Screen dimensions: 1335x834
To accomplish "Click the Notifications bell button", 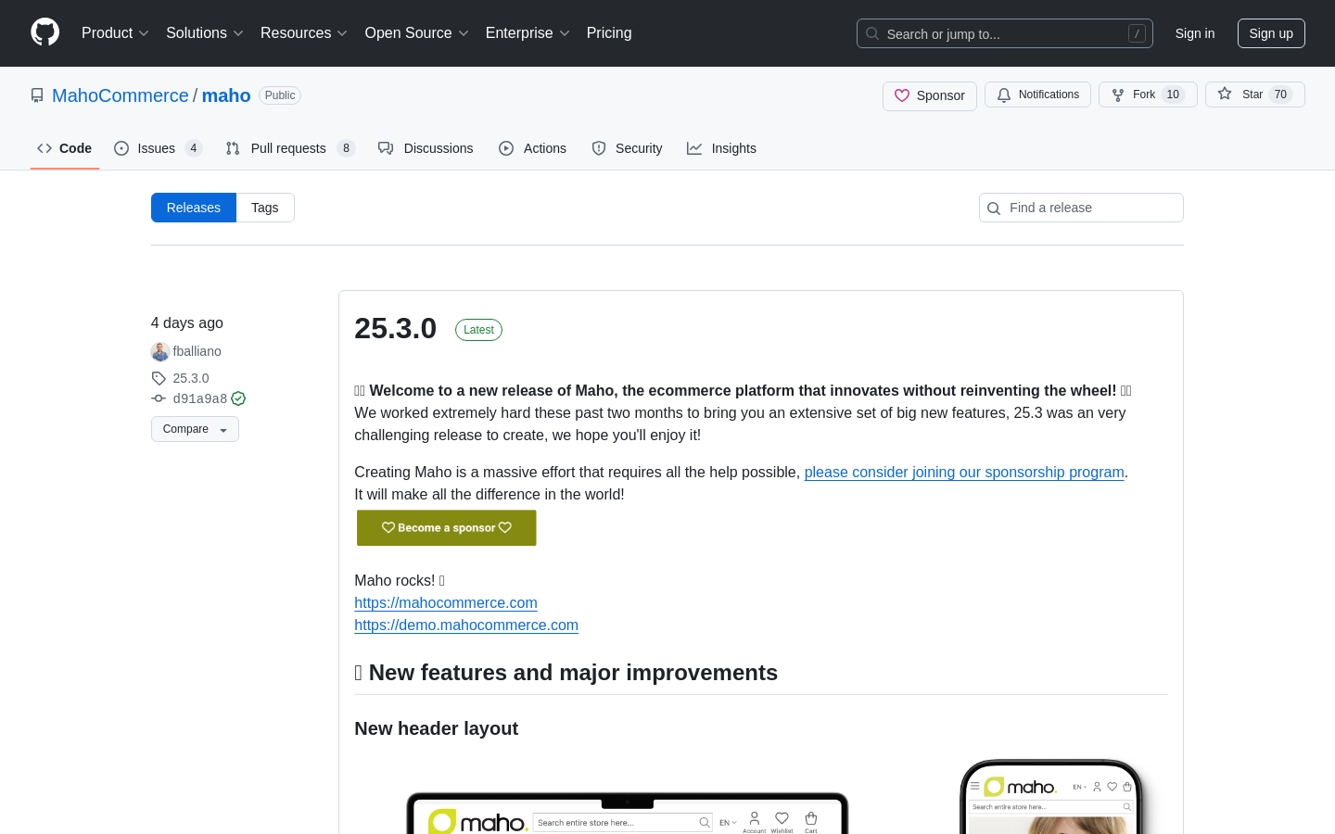I will 1037,95.
